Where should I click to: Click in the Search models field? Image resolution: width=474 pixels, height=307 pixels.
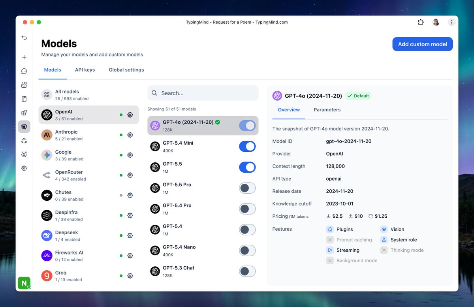point(203,93)
